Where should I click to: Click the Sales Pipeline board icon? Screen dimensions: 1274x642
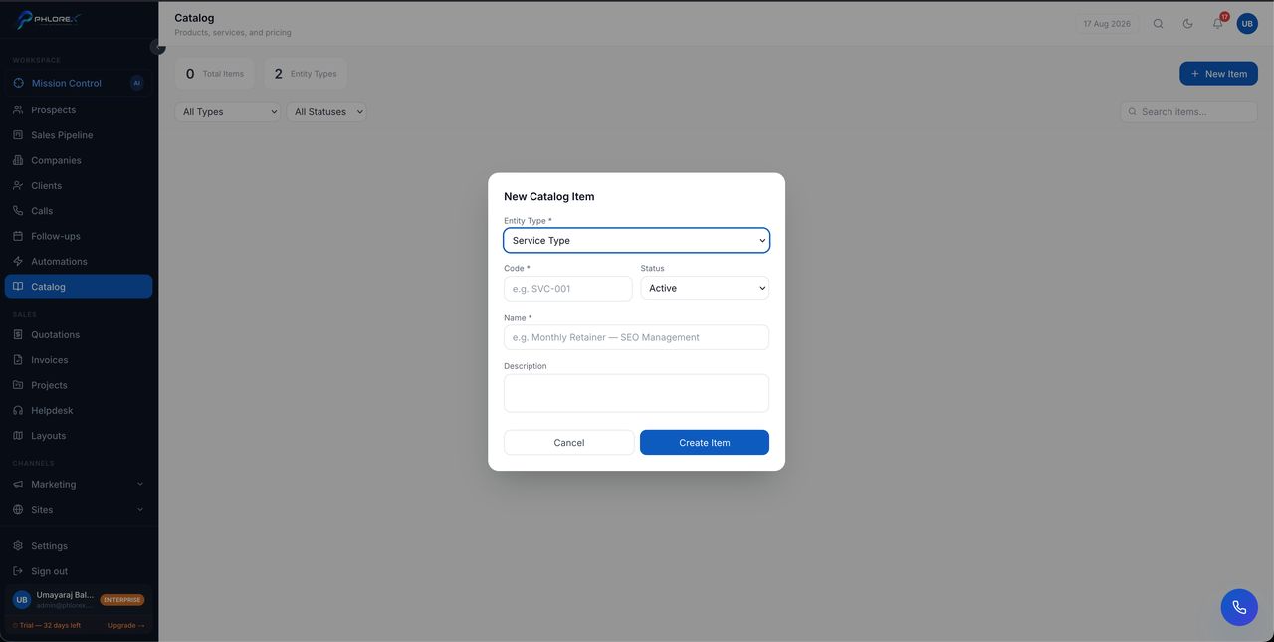18,134
